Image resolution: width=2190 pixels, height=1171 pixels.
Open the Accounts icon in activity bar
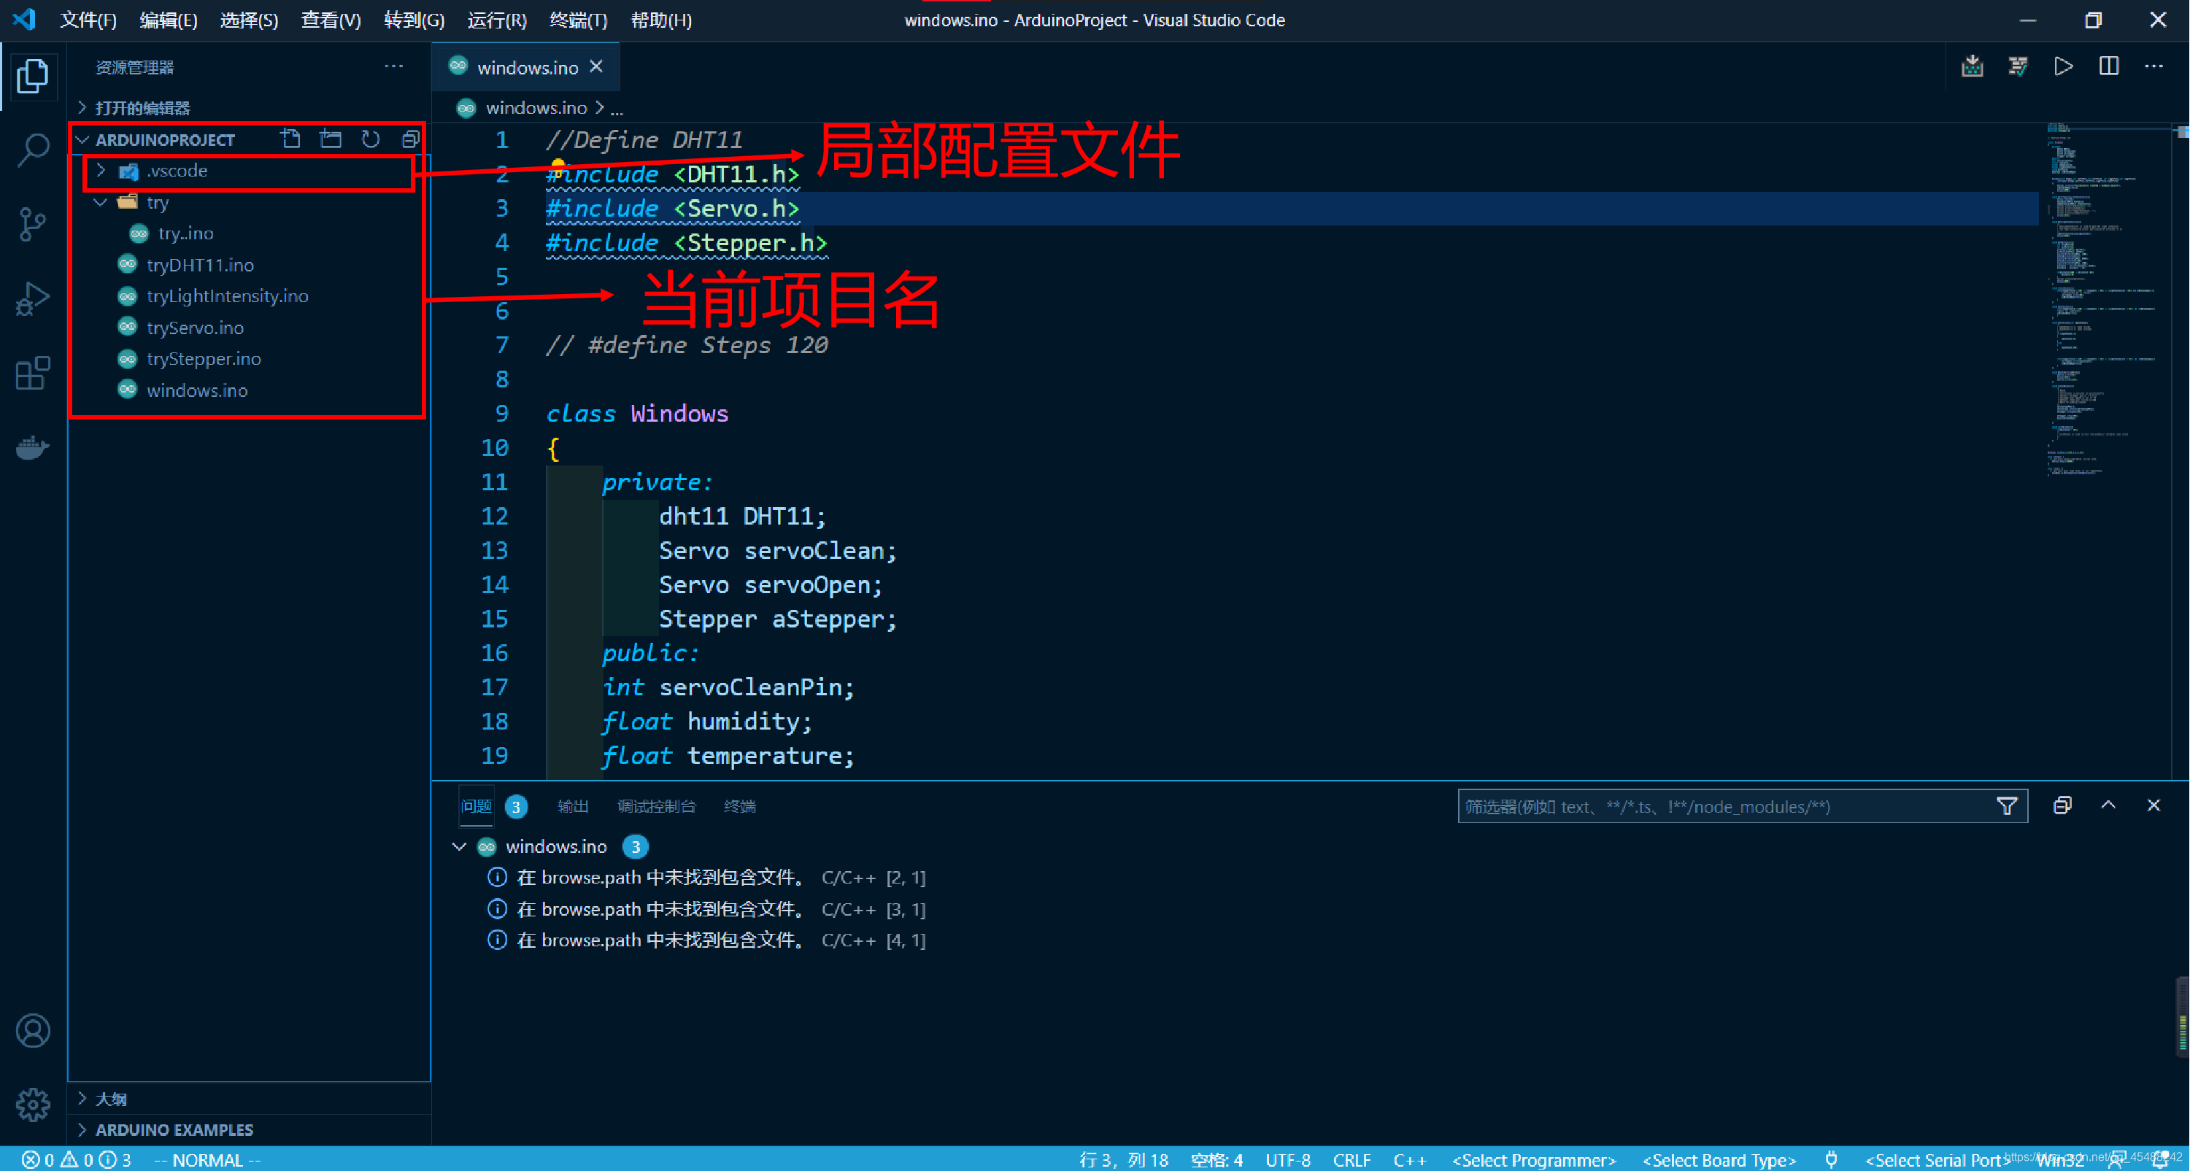tap(32, 1031)
